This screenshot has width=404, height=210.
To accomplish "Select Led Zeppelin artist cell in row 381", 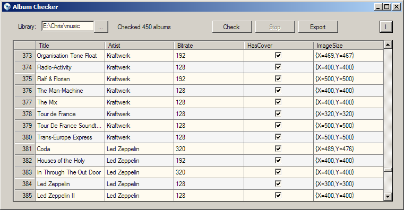I will click(140, 148).
